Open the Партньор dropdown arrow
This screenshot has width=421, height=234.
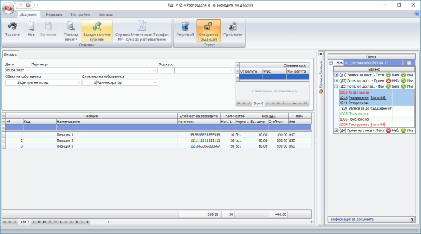click(149, 70)
